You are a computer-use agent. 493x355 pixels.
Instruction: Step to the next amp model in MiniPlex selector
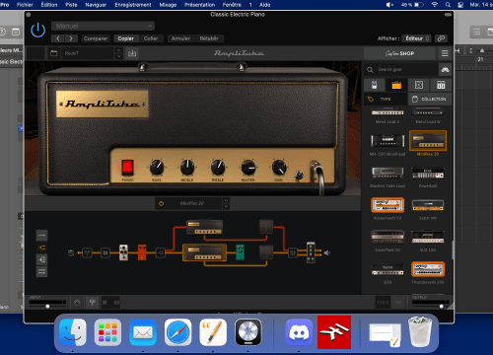coord(226,206)
